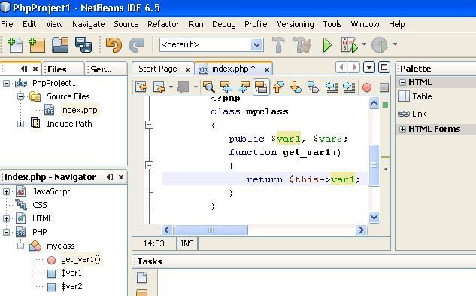Click the Previous Bookmark icon
The width and height of the screenshot is (476, 296).
tap(279, 87)
